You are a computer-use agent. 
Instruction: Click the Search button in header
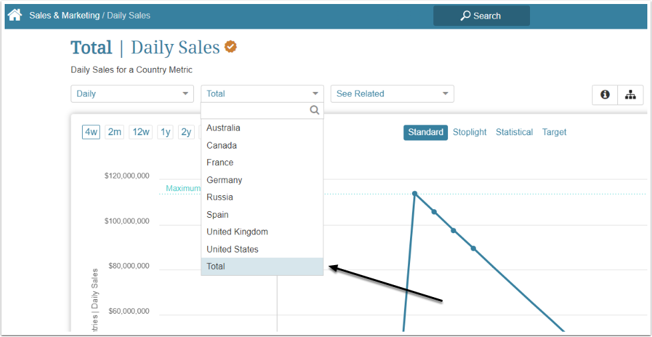(x=481, y=15)
